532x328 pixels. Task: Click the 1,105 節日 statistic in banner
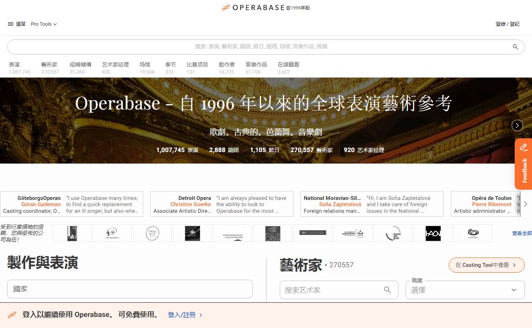(265, 150)
